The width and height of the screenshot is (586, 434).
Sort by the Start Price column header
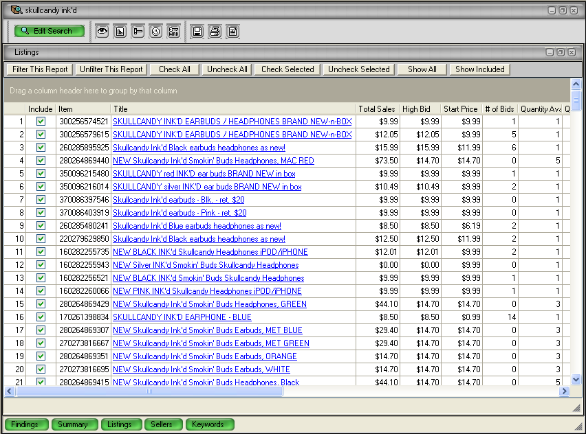click(462, 109)
